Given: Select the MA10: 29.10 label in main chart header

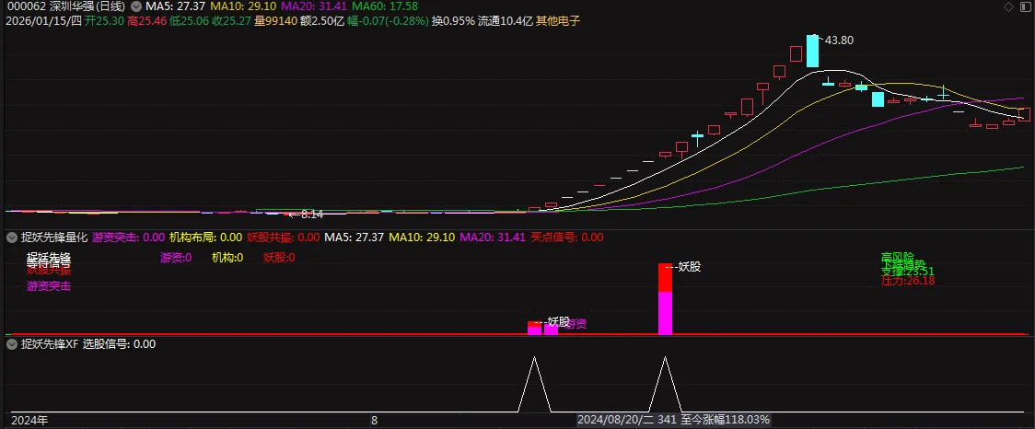Looking at the screenshot, I should [241, 6].
